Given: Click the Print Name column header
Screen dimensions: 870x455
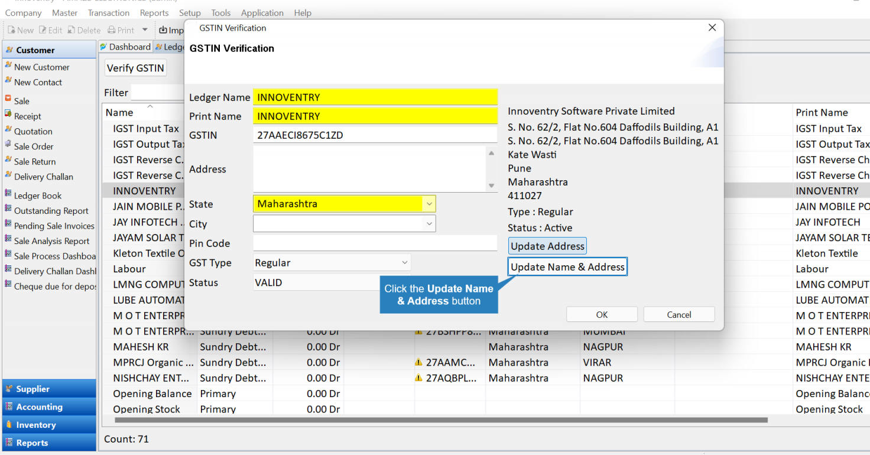Looking at the screenshot, I should click(831, 112).
